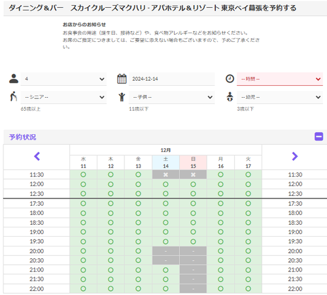The width and height of the screenshot is (327, 295).
Task: Select the 火 17 date column header
Action: pos(248,163)
